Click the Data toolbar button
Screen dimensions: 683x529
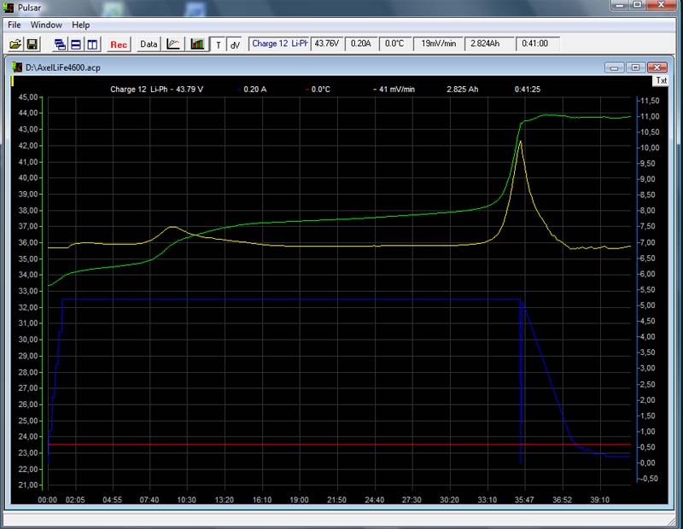point(149,44)
